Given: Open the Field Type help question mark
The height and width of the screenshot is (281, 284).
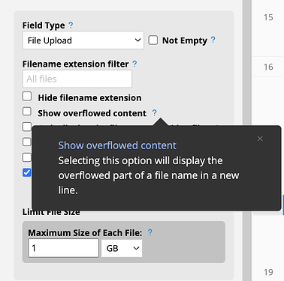Looking at the screenshot, I should click(x=71, y=25).
